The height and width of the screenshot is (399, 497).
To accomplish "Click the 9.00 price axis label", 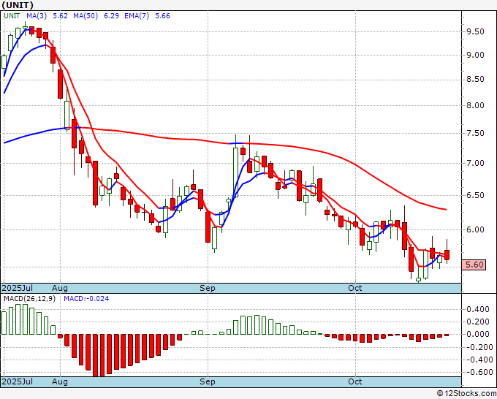I will click(476, 55).
